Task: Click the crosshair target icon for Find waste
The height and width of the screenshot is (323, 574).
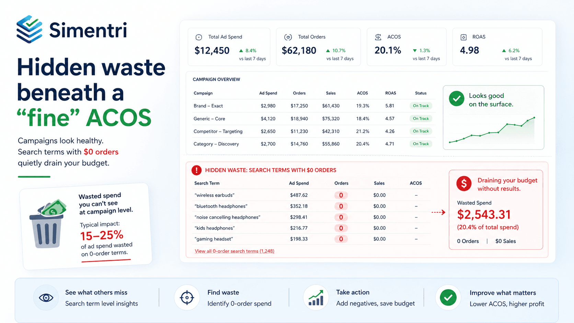Action: click(x=187, y=298)
